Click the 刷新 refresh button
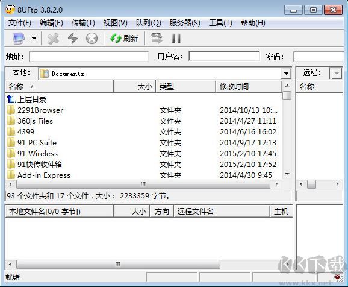This screenshot has width=348, height=287. [124, 38]
